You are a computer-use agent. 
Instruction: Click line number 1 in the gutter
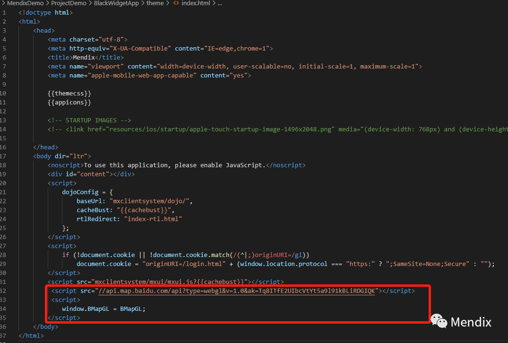[4, 13]
